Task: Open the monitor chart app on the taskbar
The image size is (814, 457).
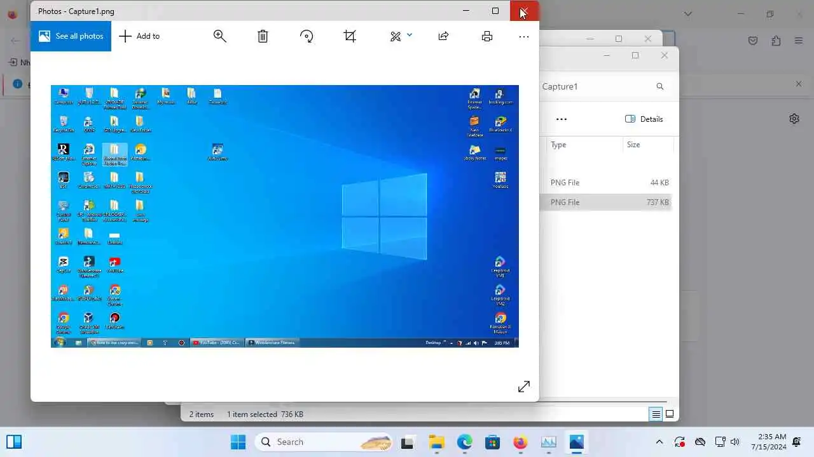Action: 548,442
